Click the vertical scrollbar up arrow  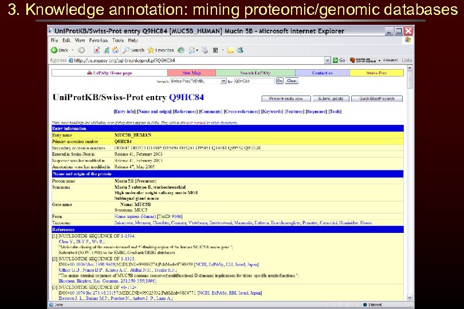410,68
